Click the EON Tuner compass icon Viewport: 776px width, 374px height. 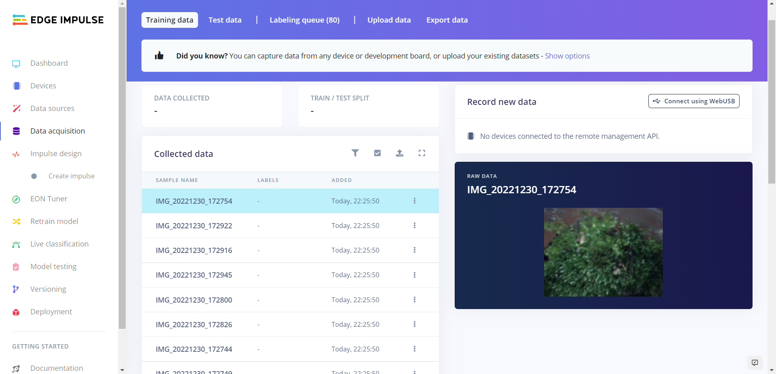16,199
